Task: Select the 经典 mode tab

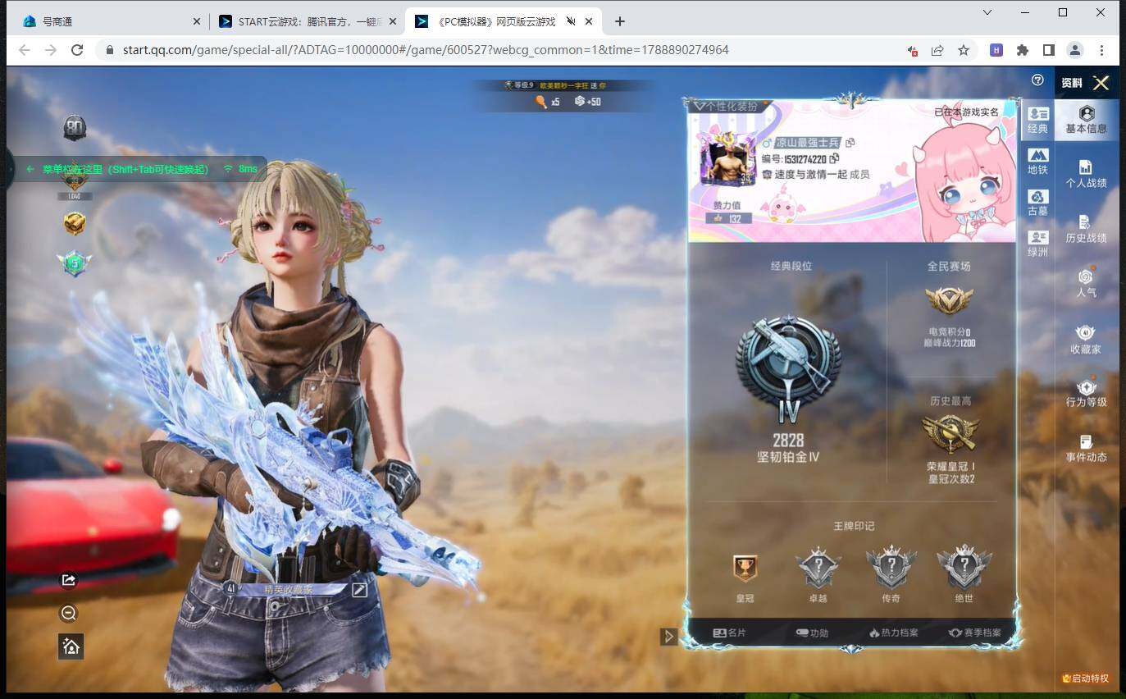Action: [1038, 120]
